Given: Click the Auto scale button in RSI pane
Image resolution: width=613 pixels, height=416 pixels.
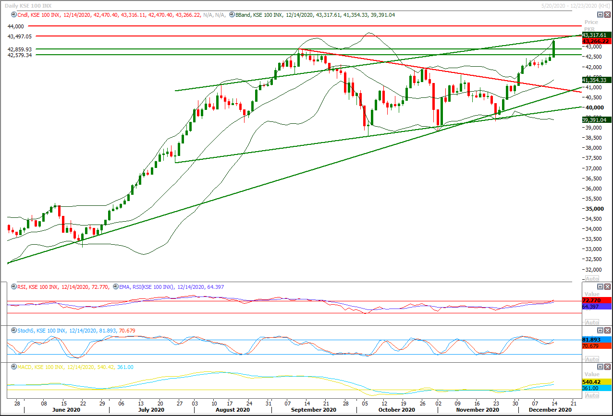Looking at the screenshot, I should click(x=592, y=322).
